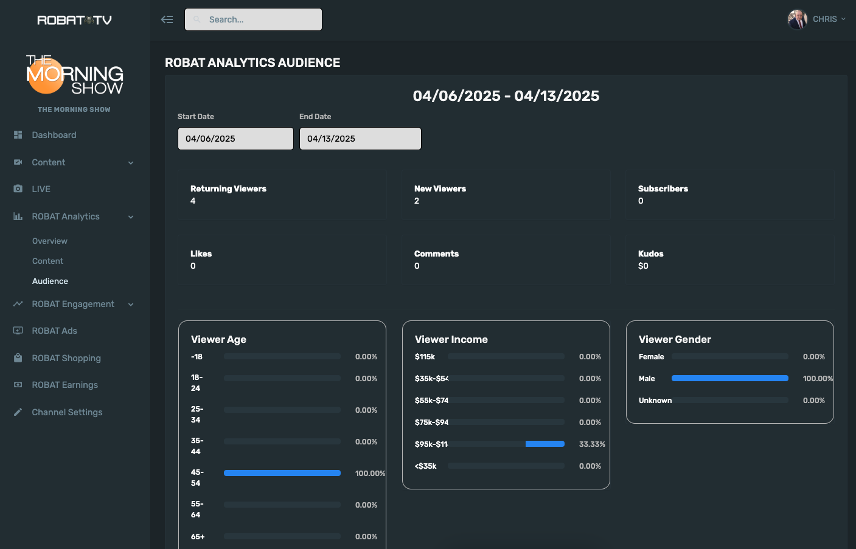The height and width of the screenshot is (549, 856).
Task: Click the New Viewers card
Action: [x=506, y=195]
